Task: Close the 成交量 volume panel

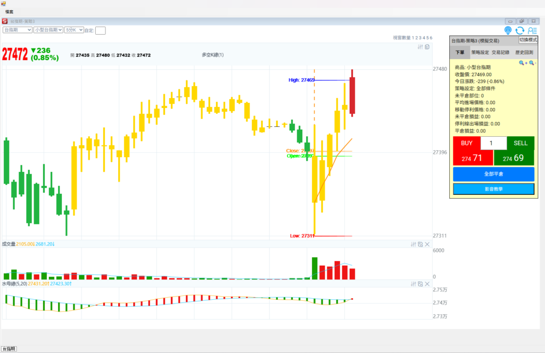Action: (x=427, y=244)
